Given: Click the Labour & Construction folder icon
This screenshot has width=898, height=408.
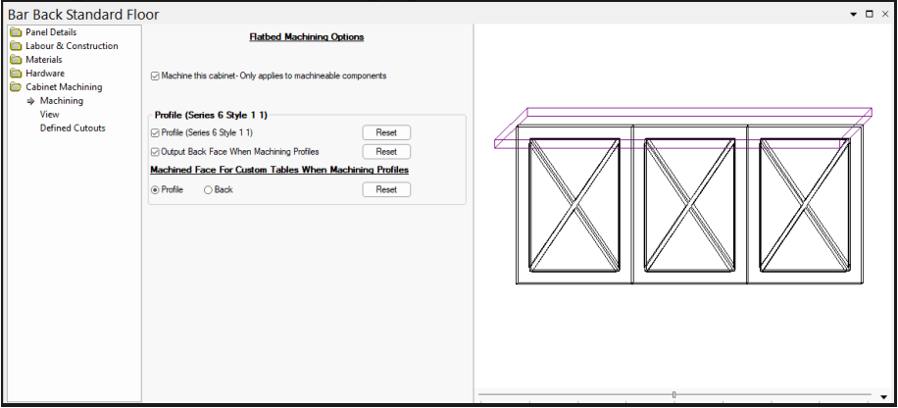Looking at the screenshot, I should point(16,46).
